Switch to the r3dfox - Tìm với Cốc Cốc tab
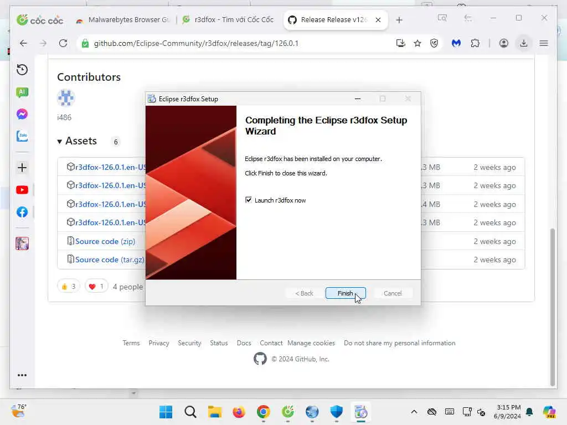Screen dimensions: 567x425 coord(228,20)
